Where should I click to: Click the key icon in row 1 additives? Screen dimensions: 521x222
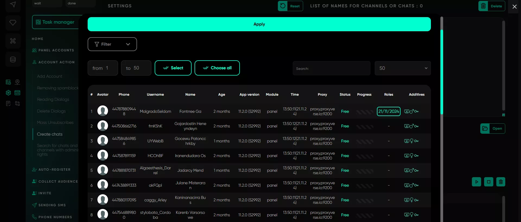416,111
